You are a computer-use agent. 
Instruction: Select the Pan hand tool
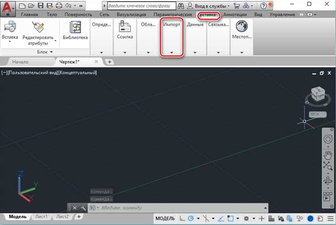(x=327, y=155)
